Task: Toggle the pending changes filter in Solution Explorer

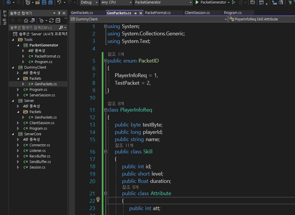Action: [x=41, y=20]
